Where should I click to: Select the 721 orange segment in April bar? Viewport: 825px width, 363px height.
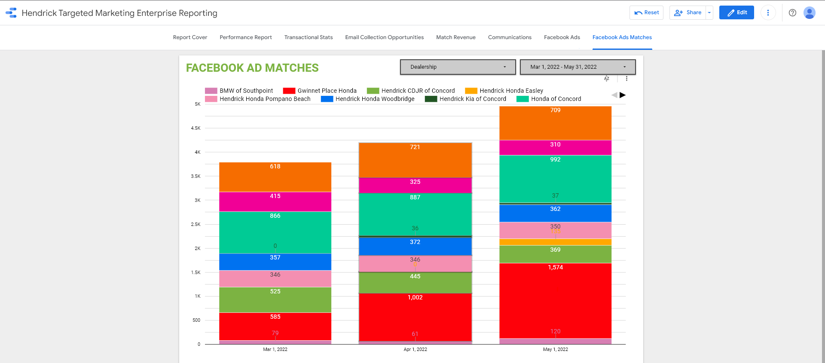tap(415, 160)
